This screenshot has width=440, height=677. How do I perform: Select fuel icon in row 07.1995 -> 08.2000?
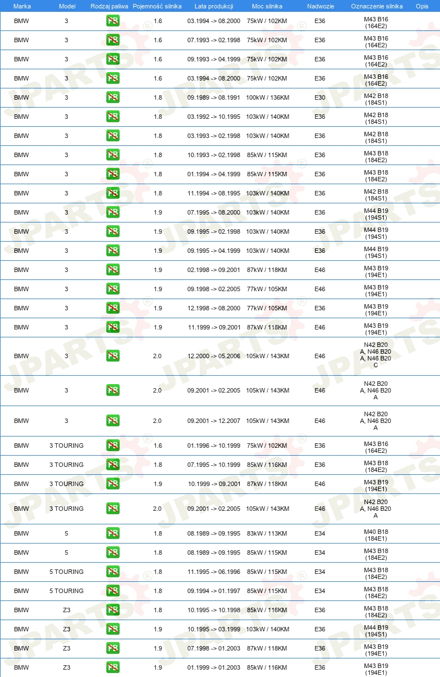pos(113,213)
